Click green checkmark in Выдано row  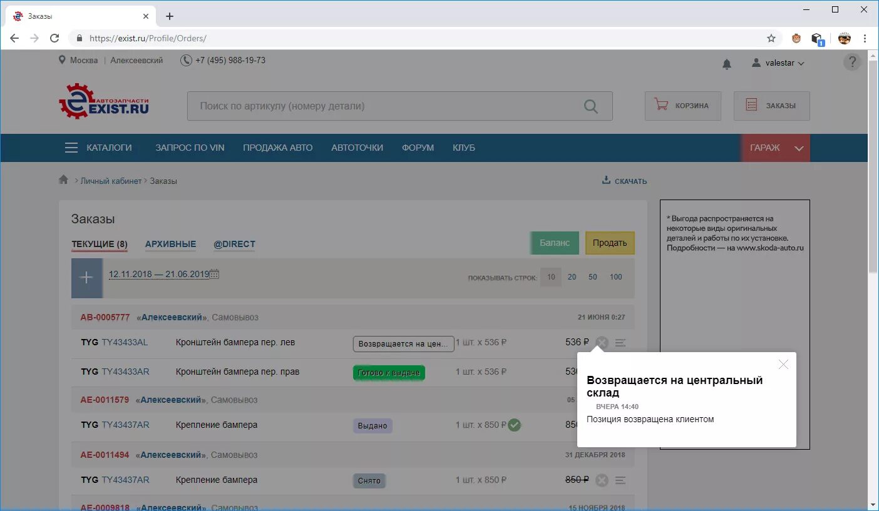(x=514, y=425)
